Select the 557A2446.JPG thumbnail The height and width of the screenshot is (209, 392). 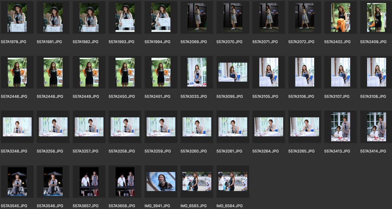(x=17, y=72)
